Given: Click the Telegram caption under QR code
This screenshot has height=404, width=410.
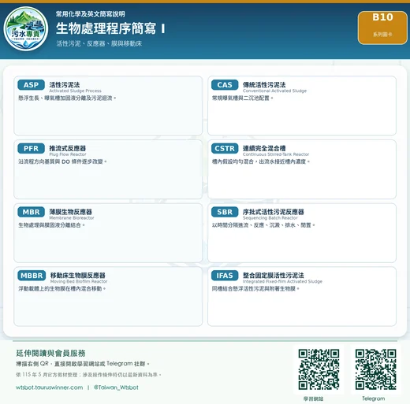Looking at the screenshot, I should [374, 398].
